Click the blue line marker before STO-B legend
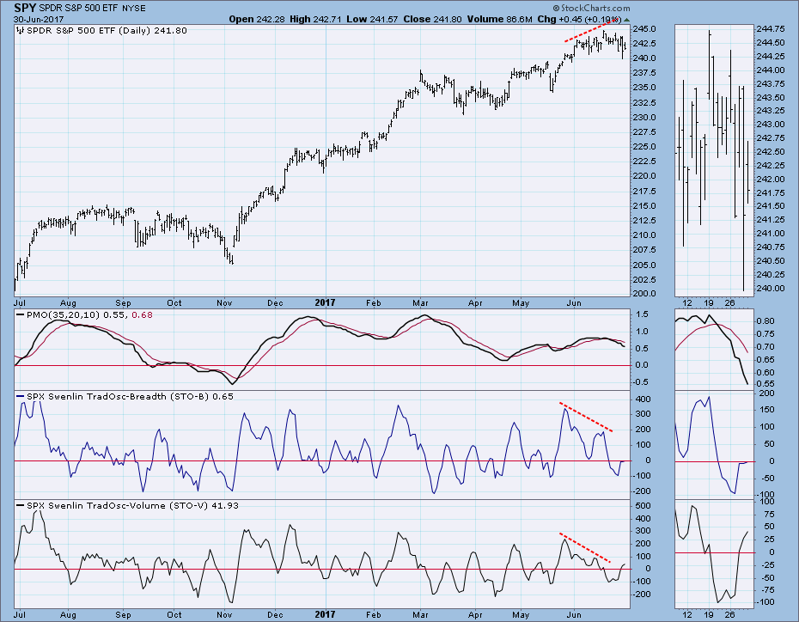This screenshot has width=799, height=622. tap(21, 396)
